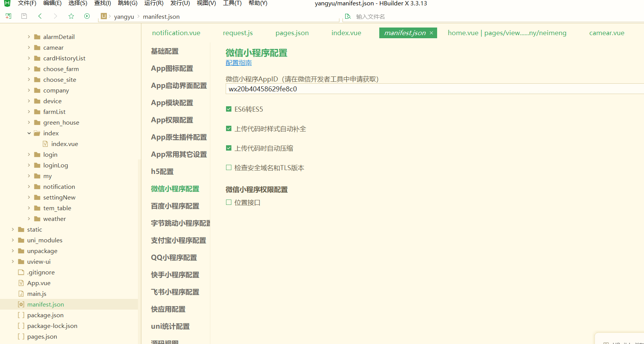
Task: Switch to the camear.vue tab
Action: (607, 33)
